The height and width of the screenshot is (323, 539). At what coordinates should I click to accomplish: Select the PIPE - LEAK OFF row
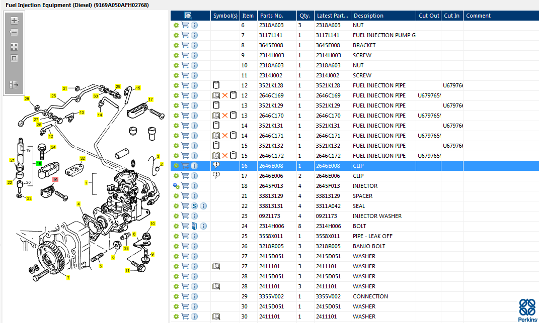click(x=372, y=236)
